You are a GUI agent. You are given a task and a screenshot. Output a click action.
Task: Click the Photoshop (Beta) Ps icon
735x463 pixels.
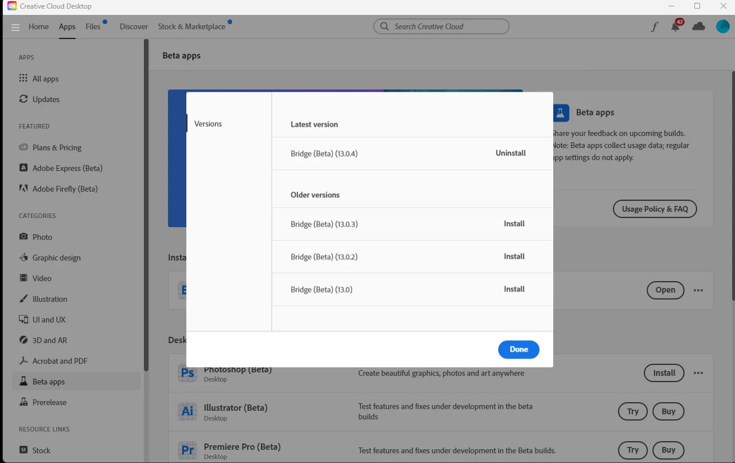(x=187, y=373)
